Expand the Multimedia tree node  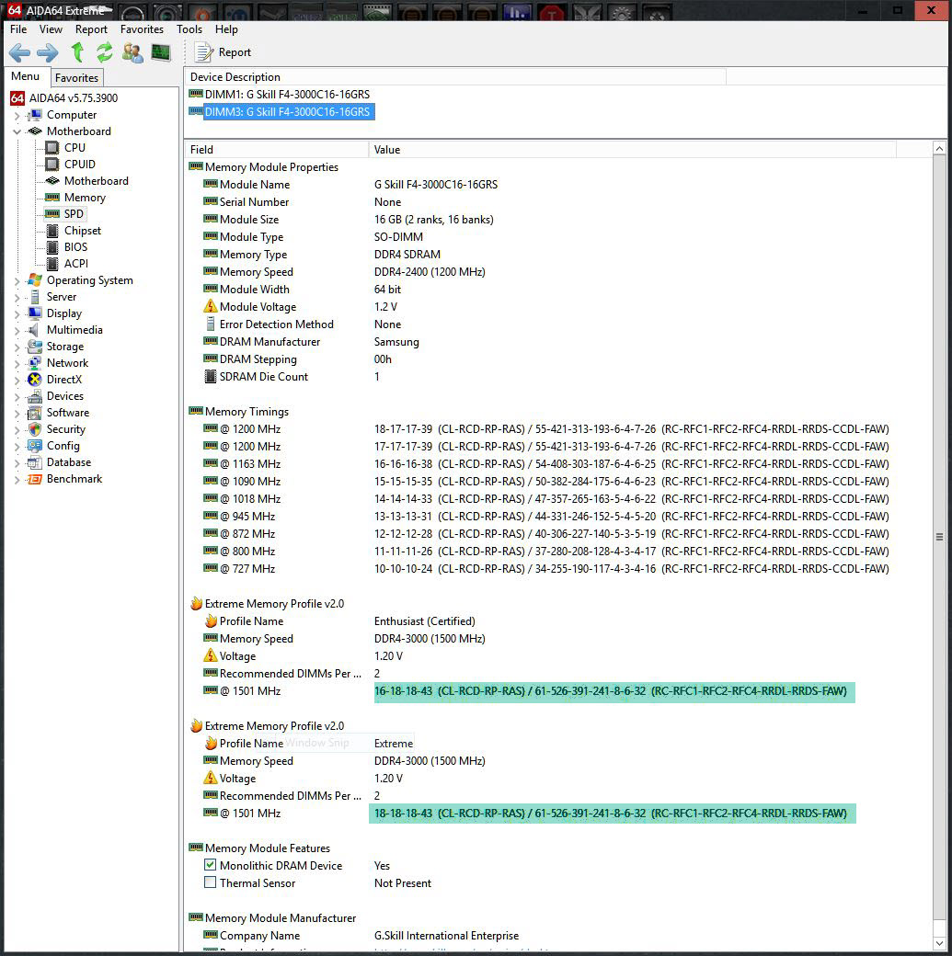coord(17,330)
